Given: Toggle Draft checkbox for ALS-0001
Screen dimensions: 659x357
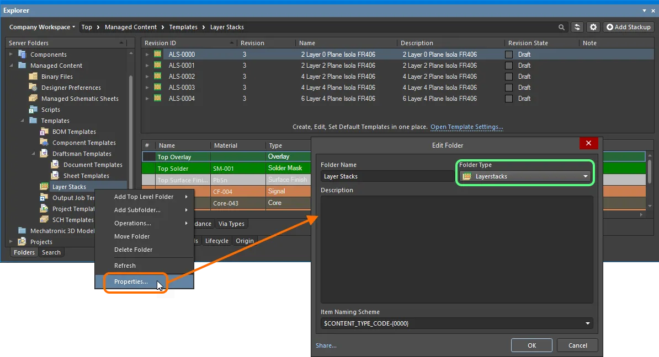Looking at the screenshot, I should click(x=509, y=66).
